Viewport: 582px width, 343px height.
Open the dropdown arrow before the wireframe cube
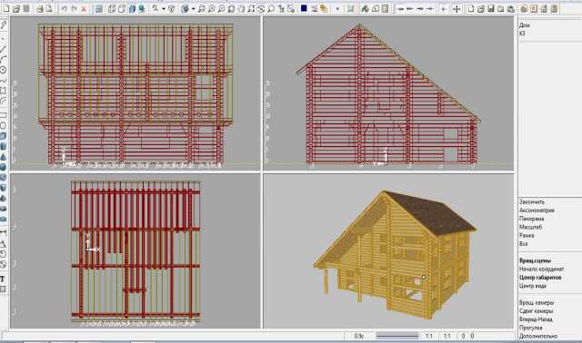point(164,8)
